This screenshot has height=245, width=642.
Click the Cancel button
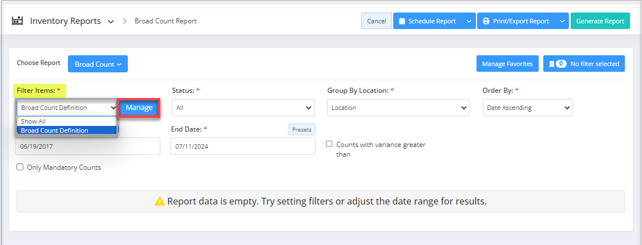click(376, 21)
